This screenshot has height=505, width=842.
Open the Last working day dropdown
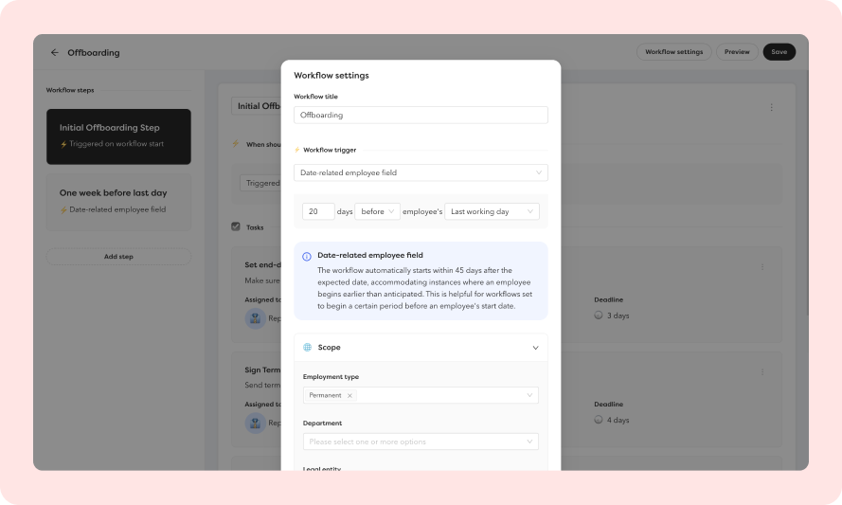pyautogui.click(x=492, y=211)
